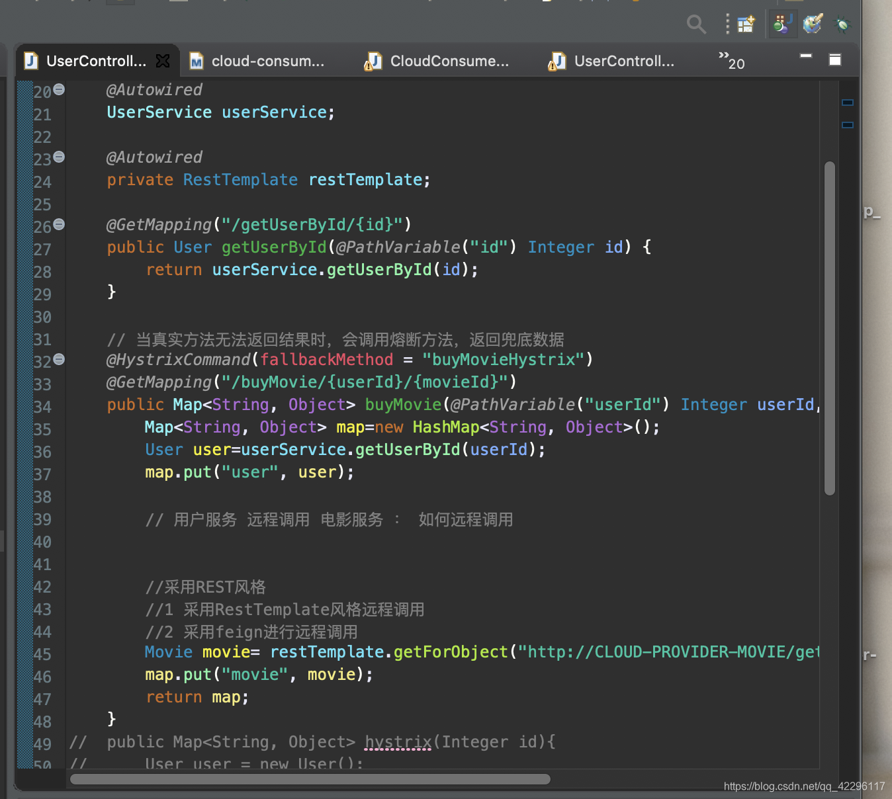
Task: Click the "buyMovieHystrix" string literal
Action: (503, 359)
